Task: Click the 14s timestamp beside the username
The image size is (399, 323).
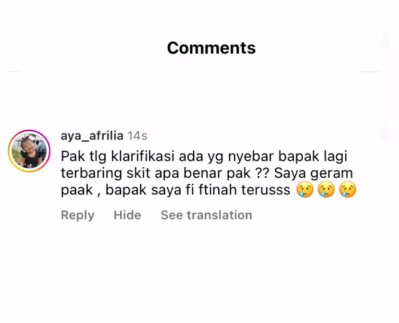Action: pyautogui.click(x=137, y=136)
